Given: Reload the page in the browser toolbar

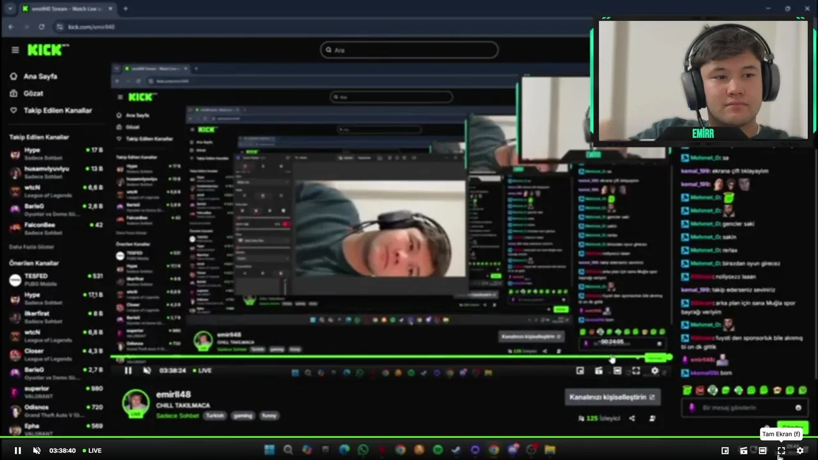Looking at the screenshot, I should coord(42,27).
